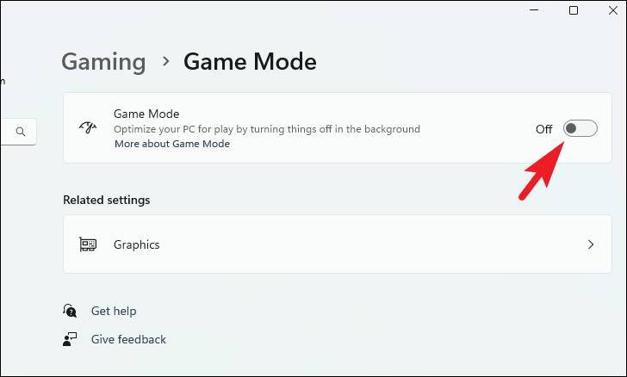Turn on the Game Mode toggle
The width and height of the screenshot is (627, 377).
coord(580,128)
